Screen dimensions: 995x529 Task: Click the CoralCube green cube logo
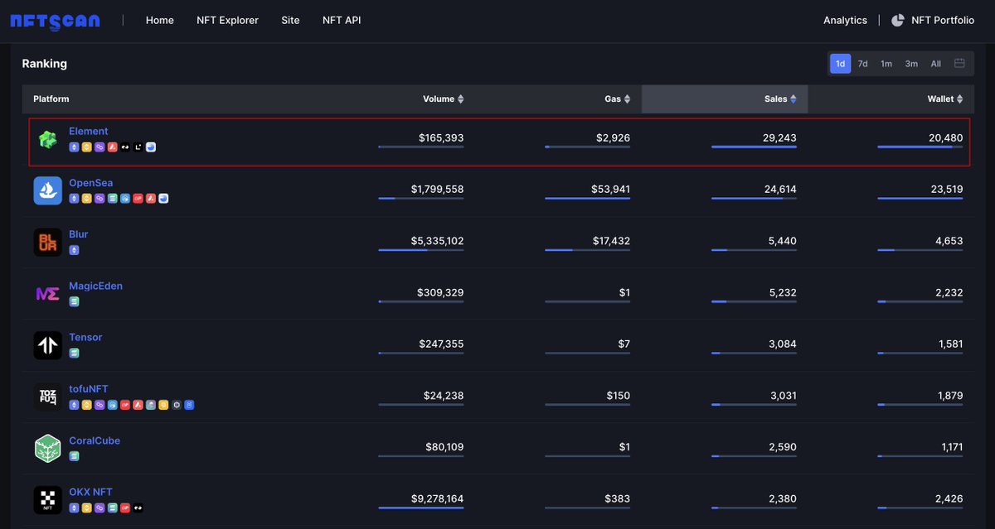pos(48,448)
